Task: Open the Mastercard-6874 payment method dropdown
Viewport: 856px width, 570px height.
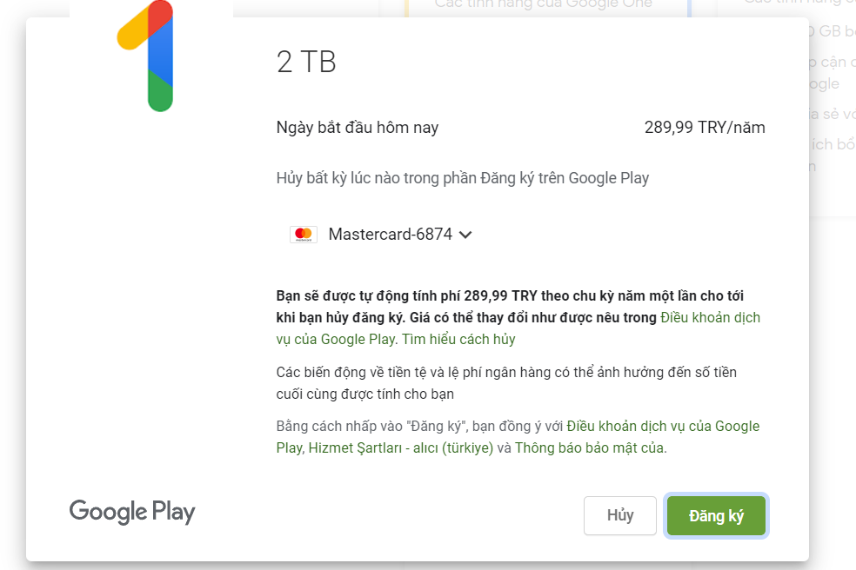Action: pos(390,234)
